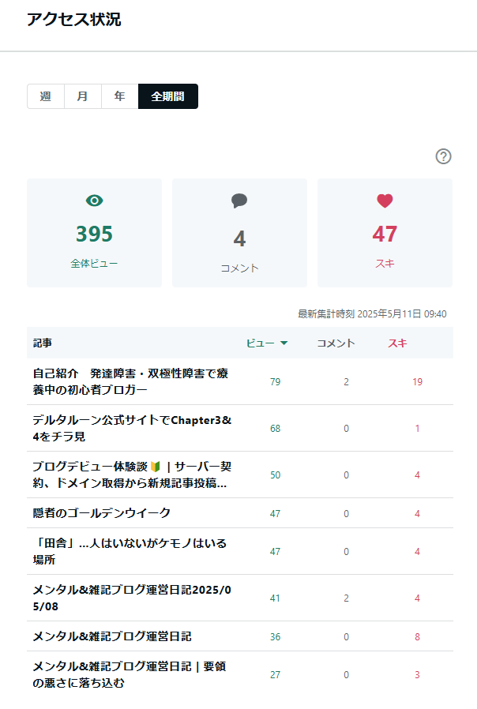Click view count 50 in ブログデビュー row
The height and width of the screenshot is (709, 477).
click(x=276, y=475)
